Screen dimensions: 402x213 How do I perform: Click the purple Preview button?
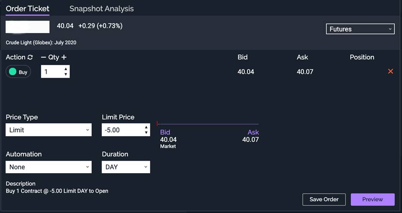click(372, 199)
